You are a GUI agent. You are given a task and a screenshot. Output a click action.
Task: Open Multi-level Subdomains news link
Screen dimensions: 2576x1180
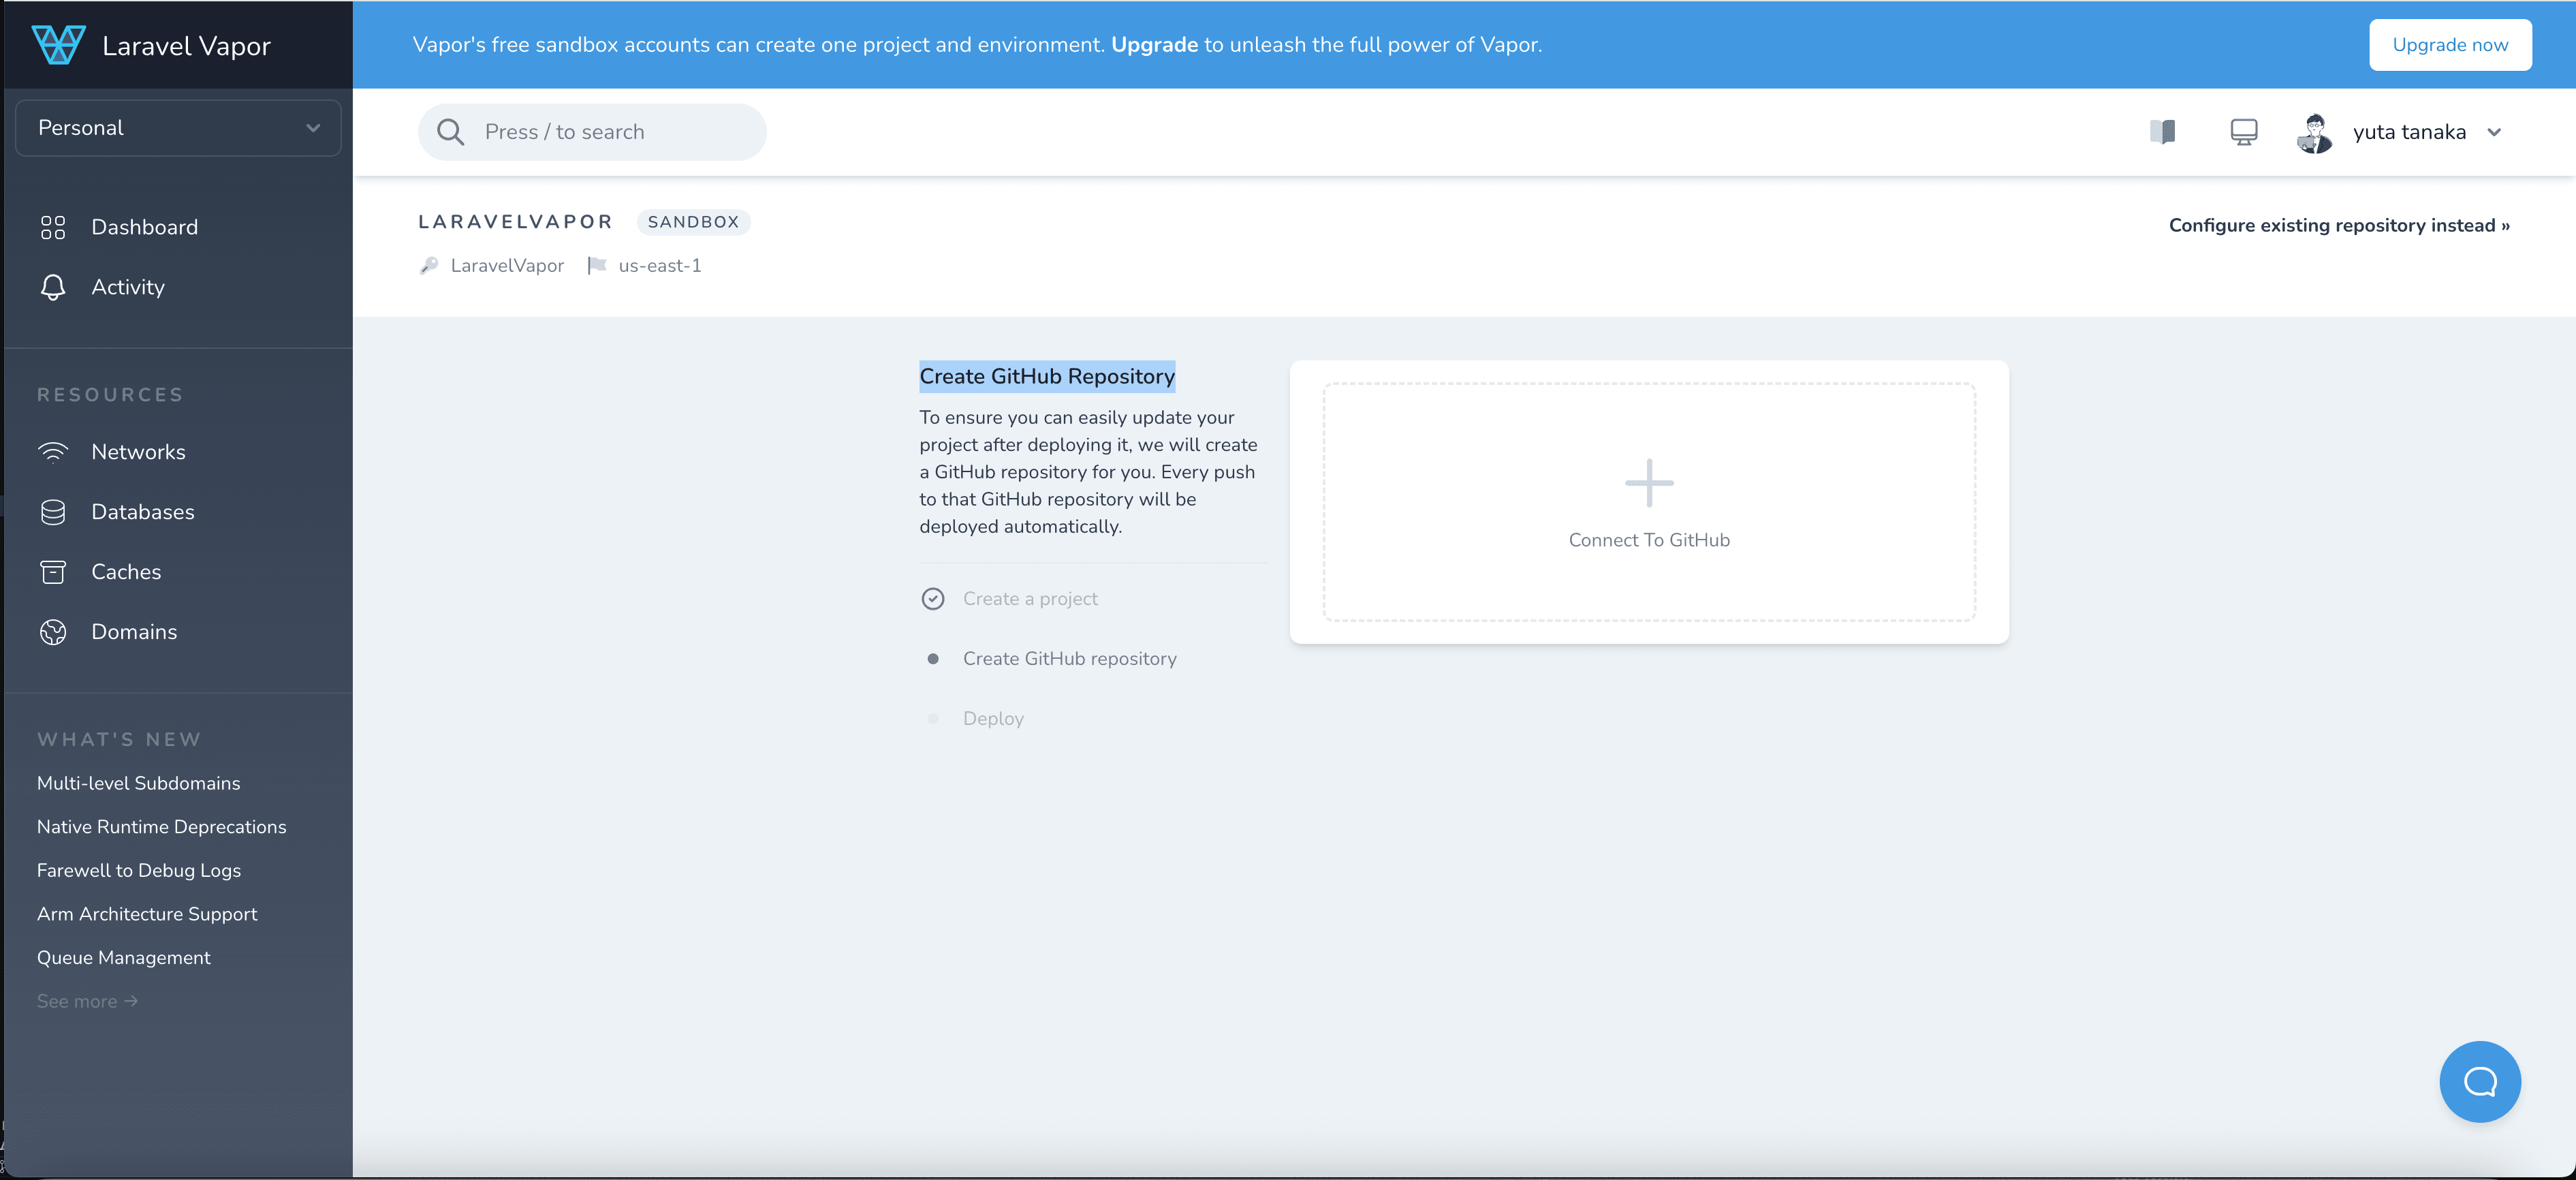pos(139,783)
